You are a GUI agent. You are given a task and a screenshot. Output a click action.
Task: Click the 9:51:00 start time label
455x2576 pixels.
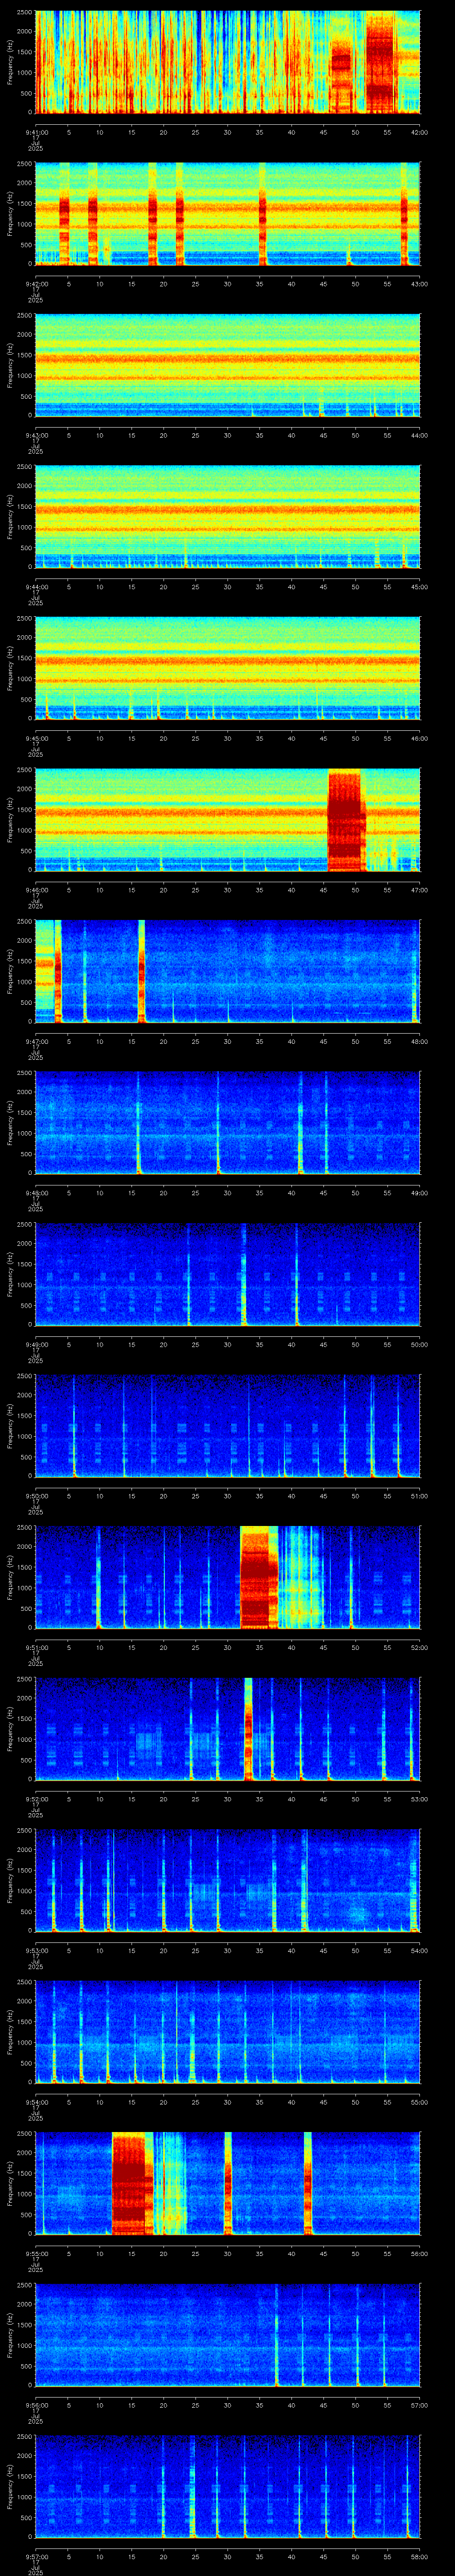click(36, 1647)
